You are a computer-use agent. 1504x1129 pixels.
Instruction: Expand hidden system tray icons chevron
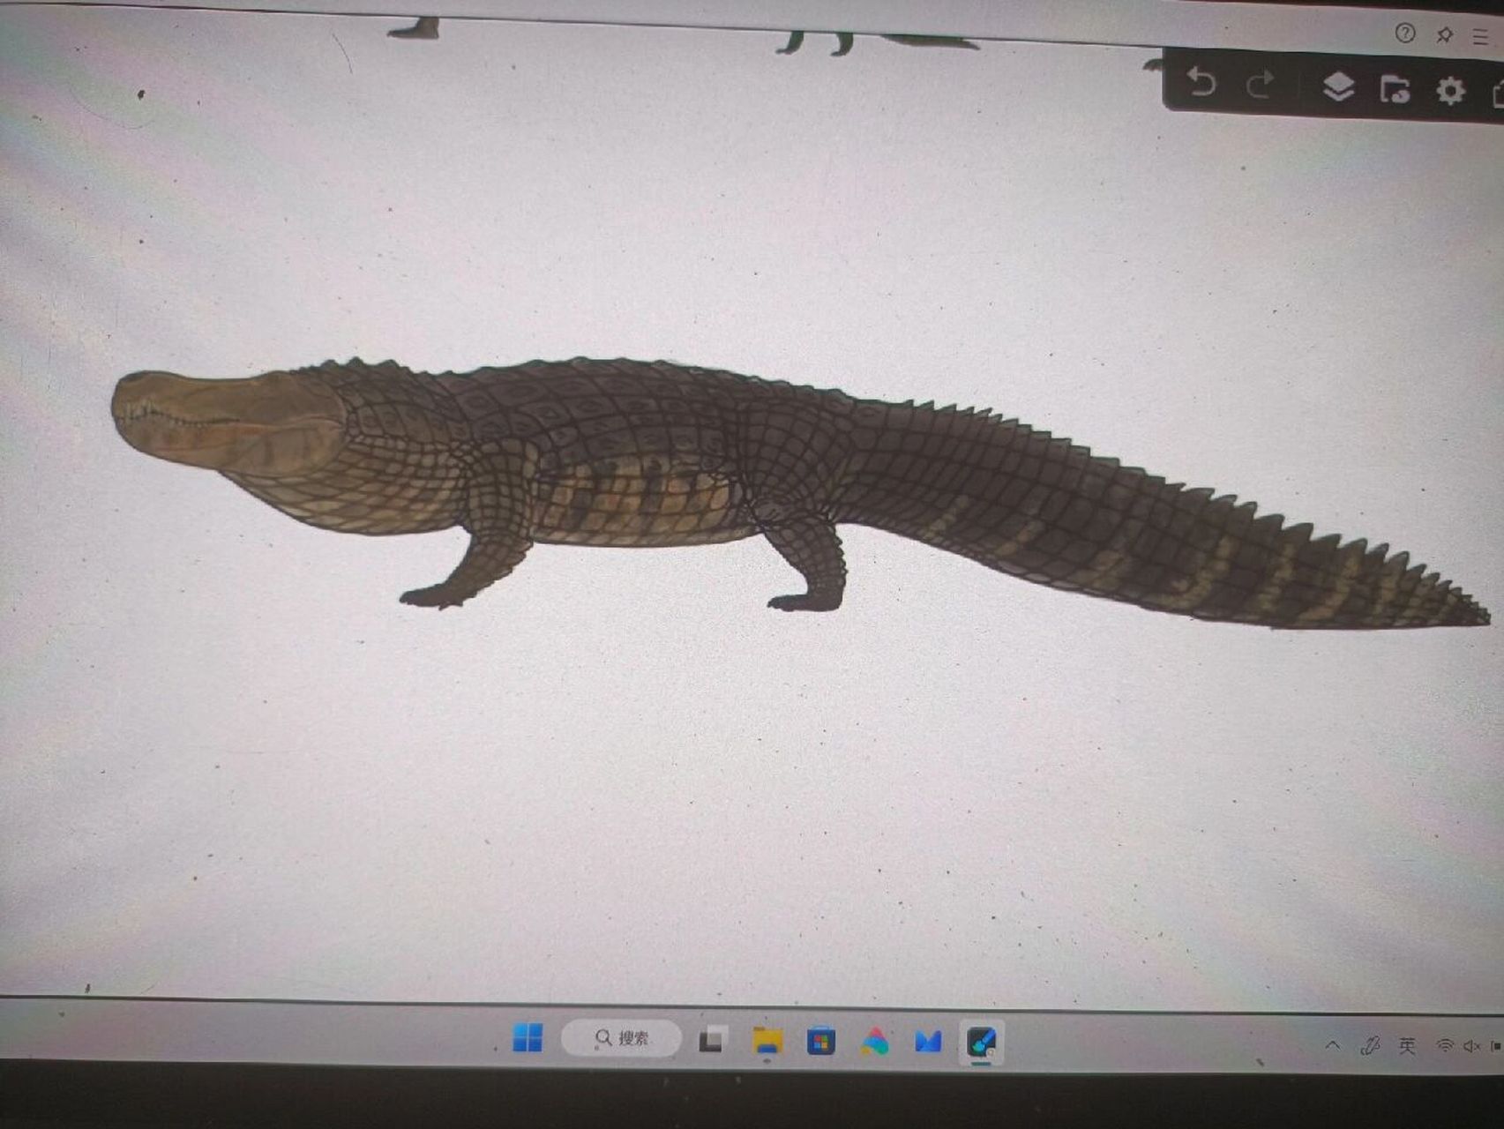point(1332,1046)
